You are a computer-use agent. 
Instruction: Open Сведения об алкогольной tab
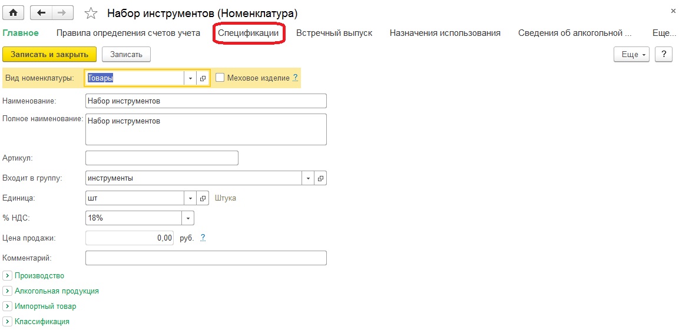point(575,33)
